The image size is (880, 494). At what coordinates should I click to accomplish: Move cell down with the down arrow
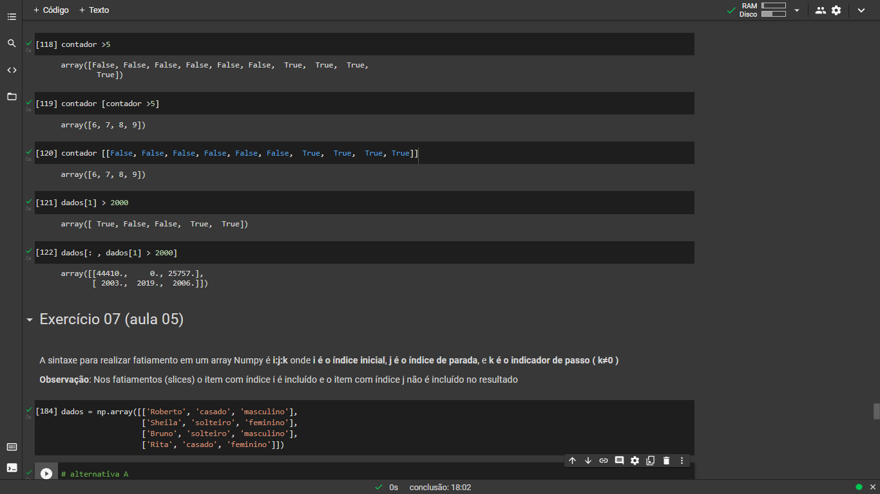tap(588, 461)
